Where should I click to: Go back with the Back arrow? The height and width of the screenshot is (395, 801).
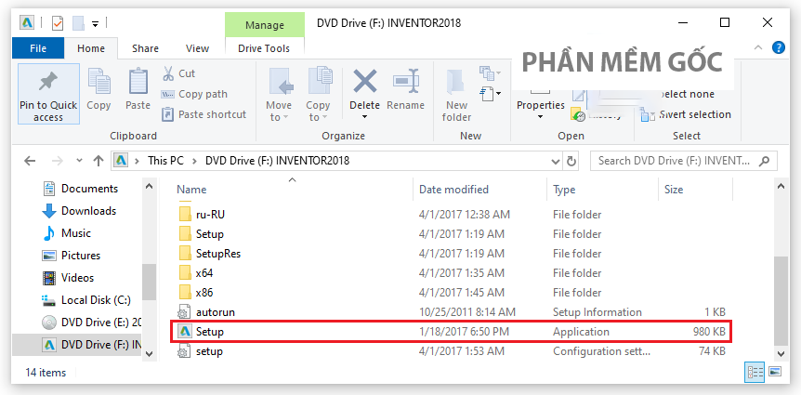(x=30, y=161)
